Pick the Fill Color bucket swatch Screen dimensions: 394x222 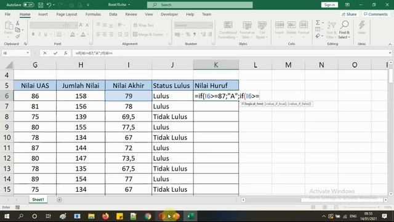click(73, 35)
